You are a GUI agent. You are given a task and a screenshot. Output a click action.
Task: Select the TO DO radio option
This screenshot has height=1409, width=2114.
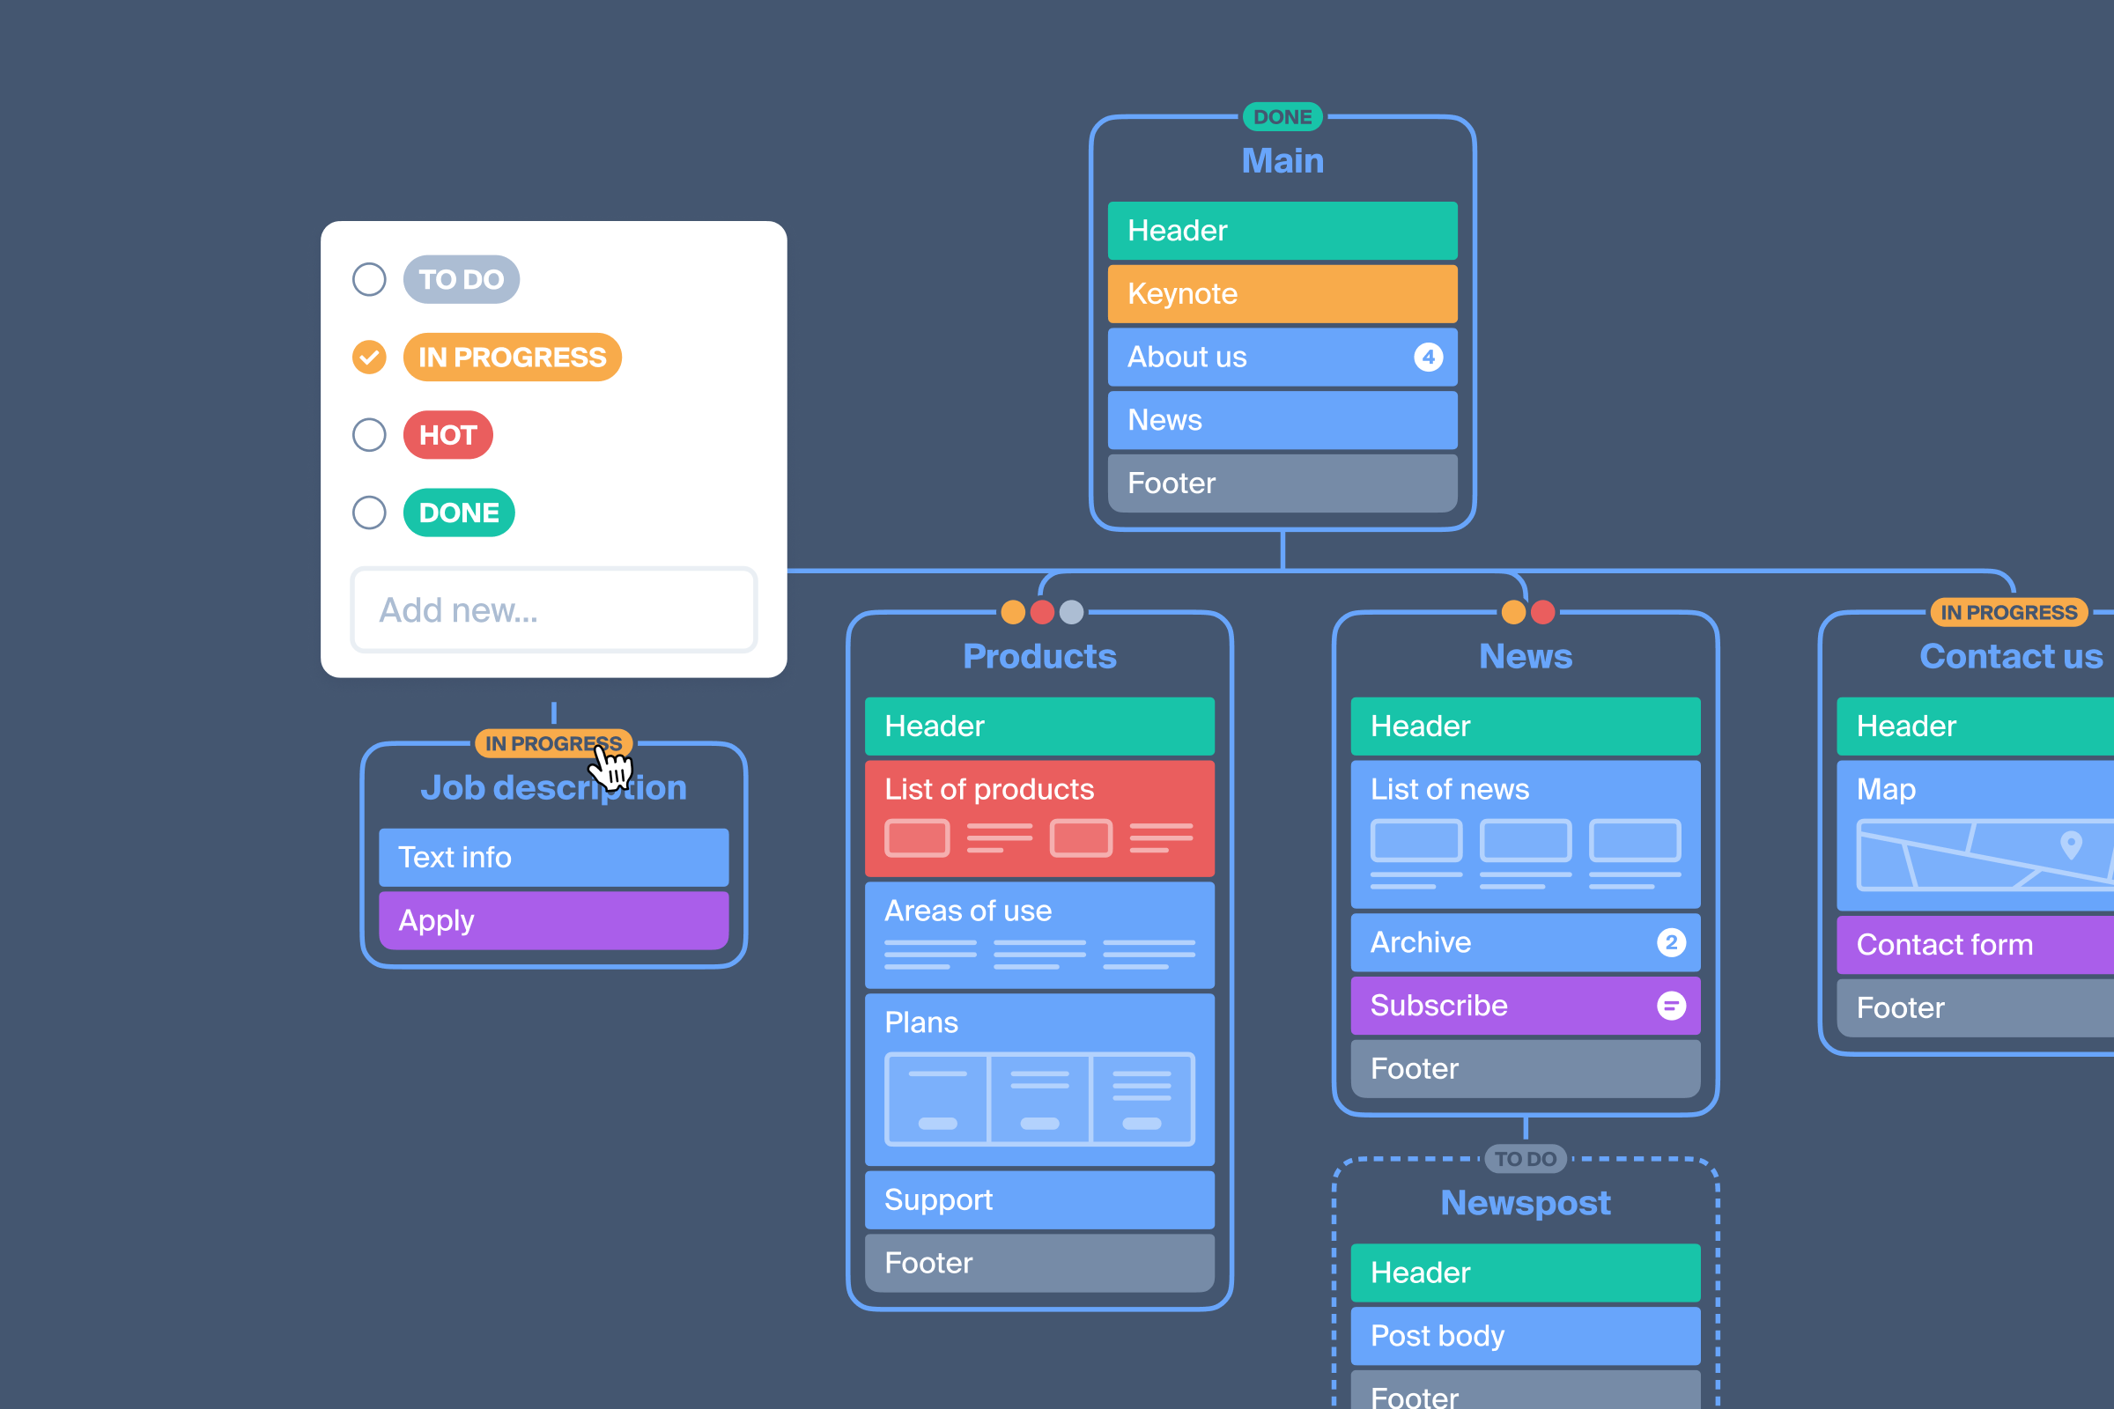(x=368, y=279)
